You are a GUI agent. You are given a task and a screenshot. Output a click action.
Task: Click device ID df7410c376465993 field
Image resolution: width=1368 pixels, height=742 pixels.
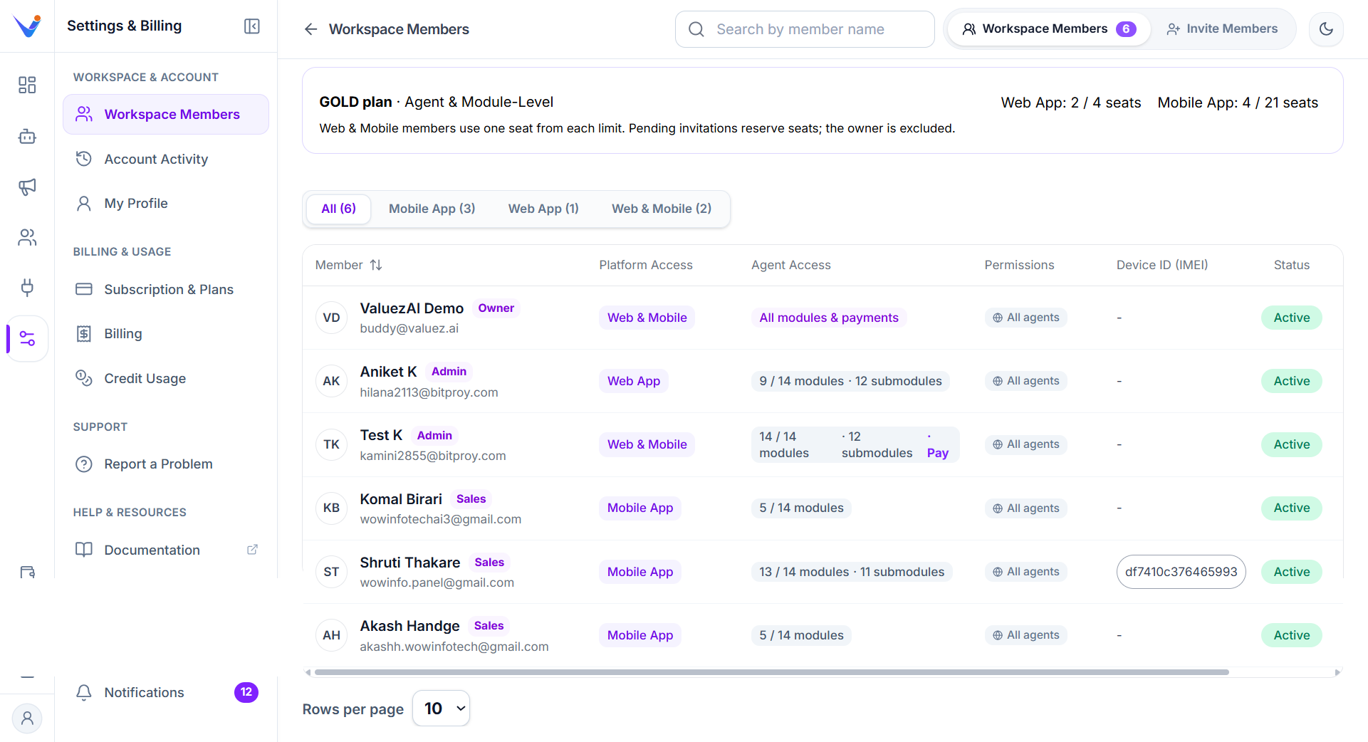click(x=1181, y=572)
